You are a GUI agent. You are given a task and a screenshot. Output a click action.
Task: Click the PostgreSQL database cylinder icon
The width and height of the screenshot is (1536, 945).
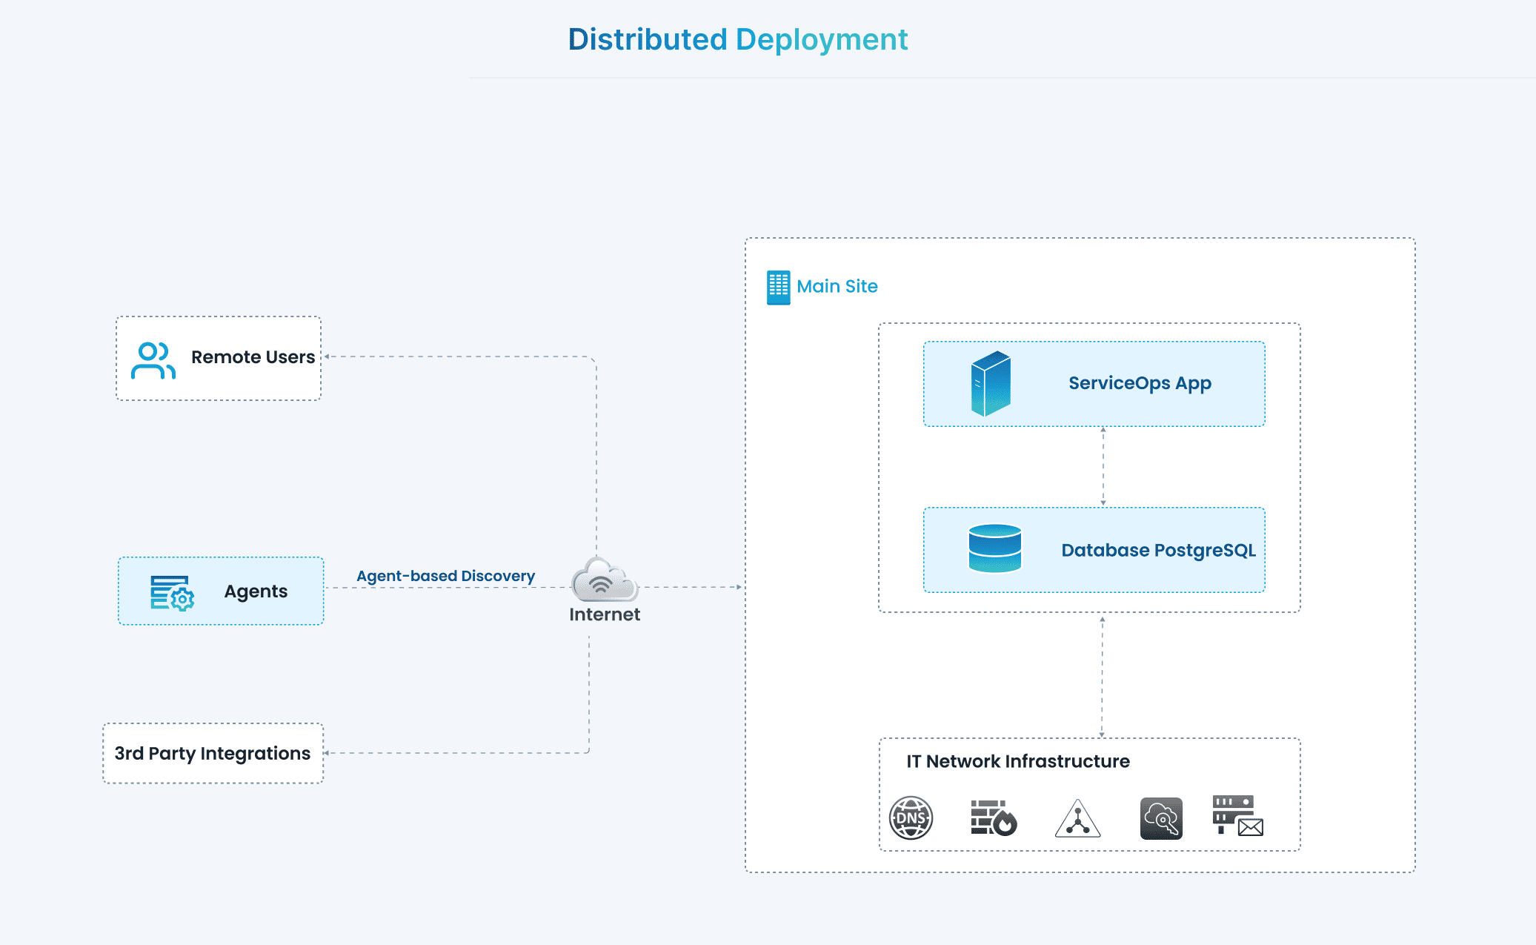click(994, 548)
